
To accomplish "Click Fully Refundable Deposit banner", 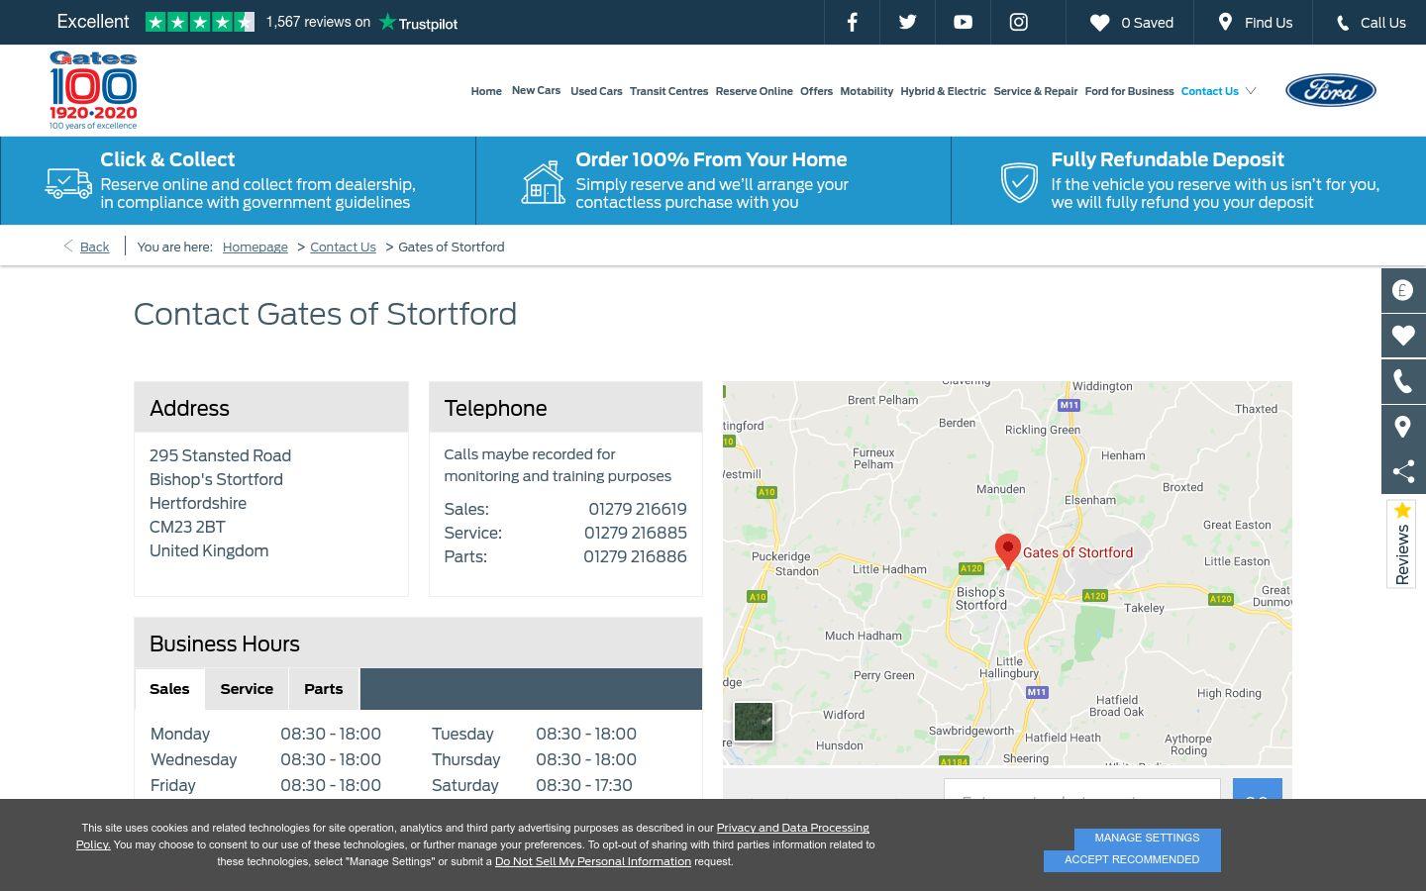I will coord(1188,181).
